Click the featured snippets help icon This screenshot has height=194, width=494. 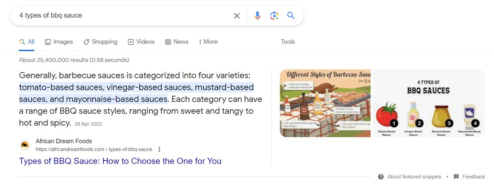381,177
